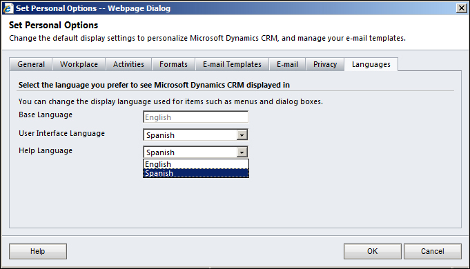Select the Formats tab
The image size is (470, 269).
tap(173, 64)
